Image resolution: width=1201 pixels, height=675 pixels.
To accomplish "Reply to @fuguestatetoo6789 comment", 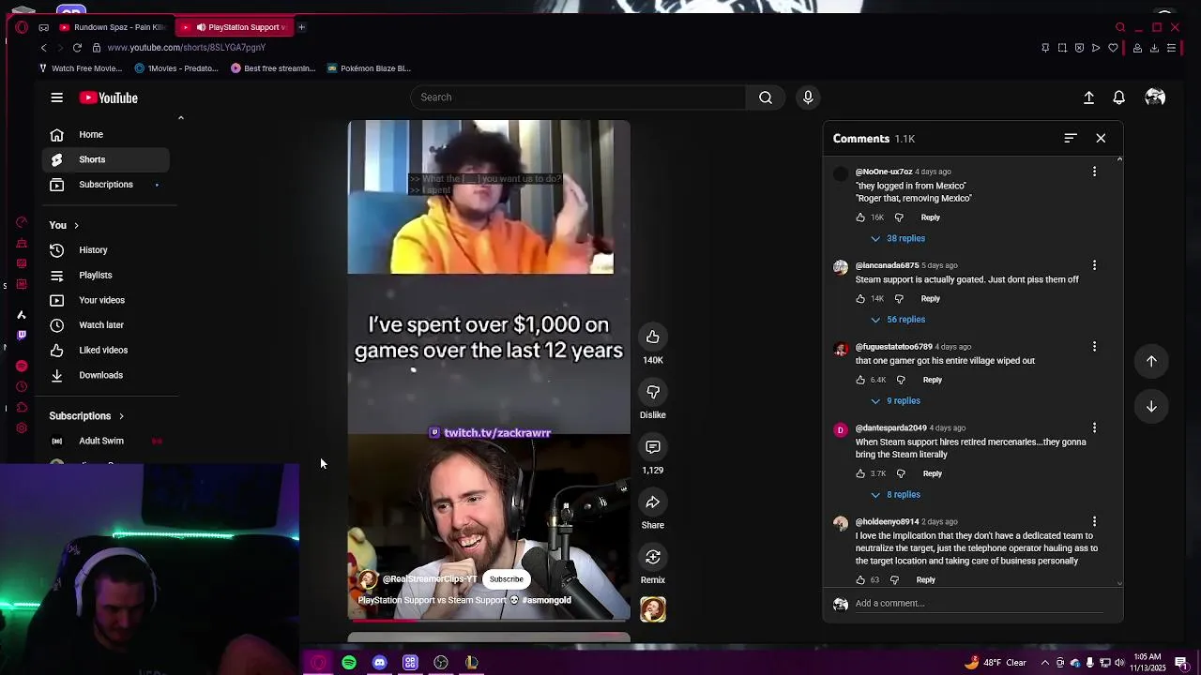I will pyautogui.click(x=932, y=380).
